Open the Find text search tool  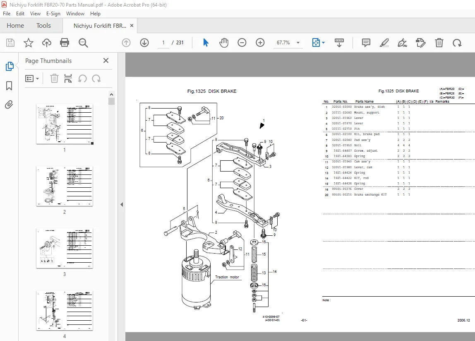tap(83, 43)
